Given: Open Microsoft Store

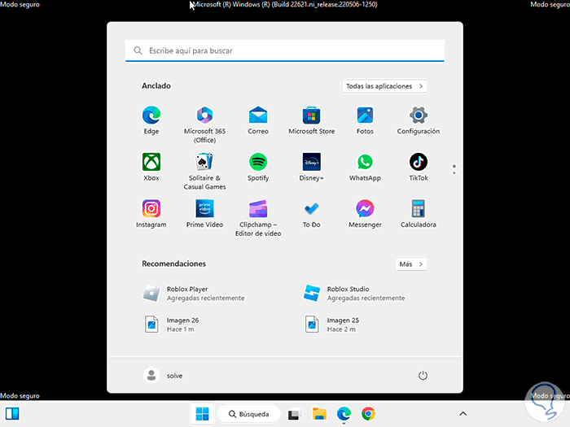Looking at the screenshot, I should pyautogui.click(x=312, y=120).
